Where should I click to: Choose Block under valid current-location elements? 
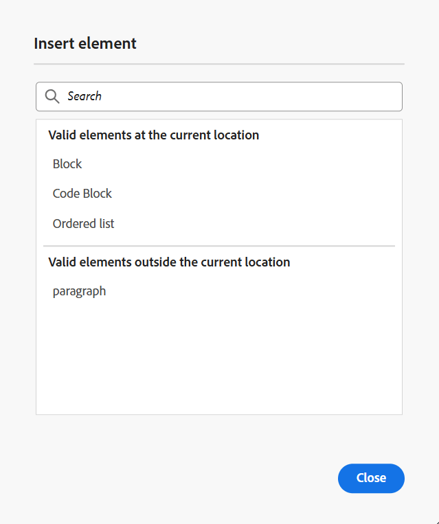(x=67, y=164)
